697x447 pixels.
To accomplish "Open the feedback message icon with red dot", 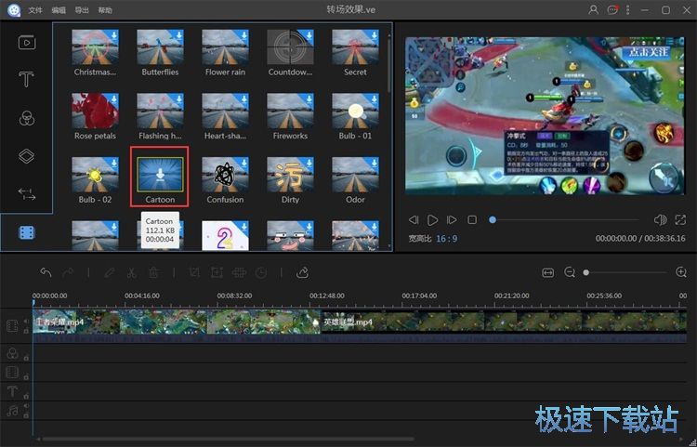I will point(612,10).
